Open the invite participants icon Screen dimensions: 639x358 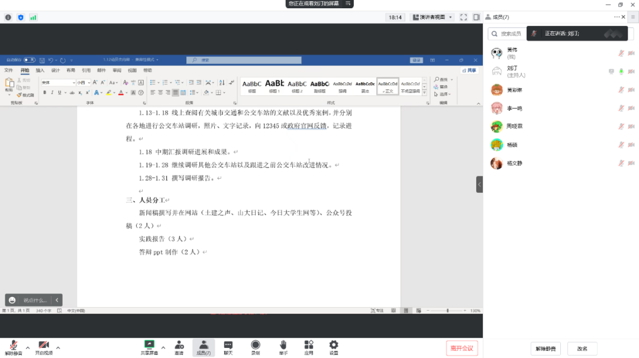(x=179, y=345)
